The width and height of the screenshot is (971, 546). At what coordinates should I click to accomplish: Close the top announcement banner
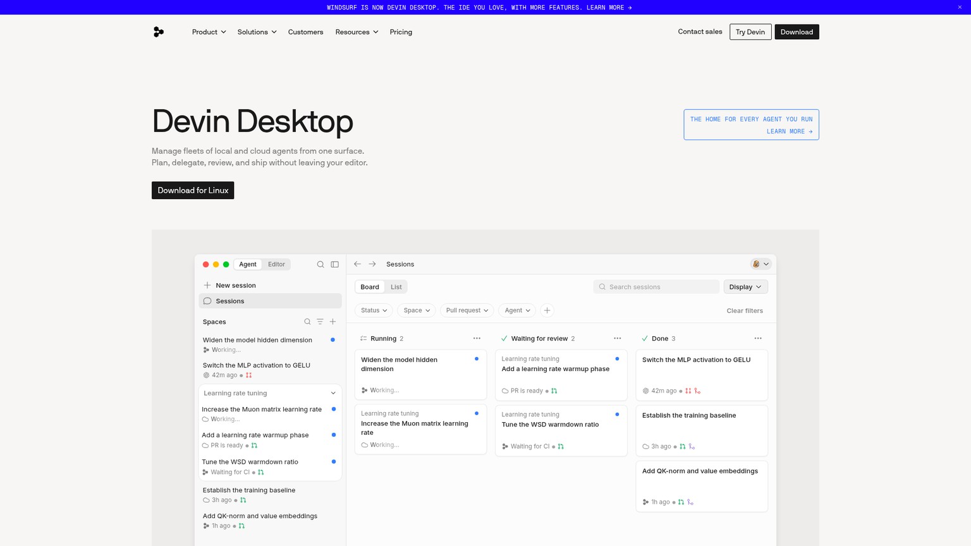tap(960, 7)
